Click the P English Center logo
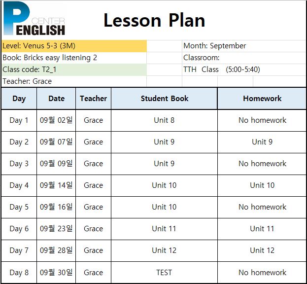This screenshot has height=284, width=307. pyautogui.click(x=34, y=19)
